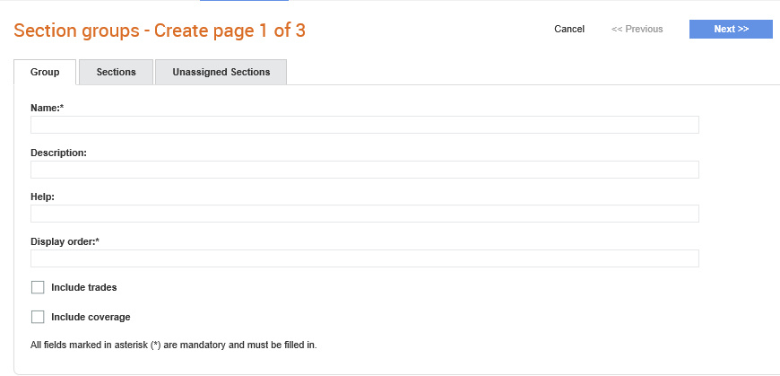
Task: Tick the Include trades checkbox square
Action: [38, 287]
